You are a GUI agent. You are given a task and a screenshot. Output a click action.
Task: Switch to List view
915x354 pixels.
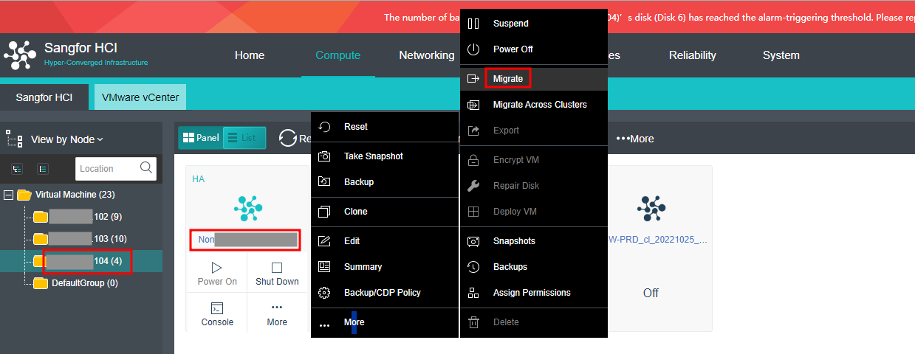coord(244,138)
